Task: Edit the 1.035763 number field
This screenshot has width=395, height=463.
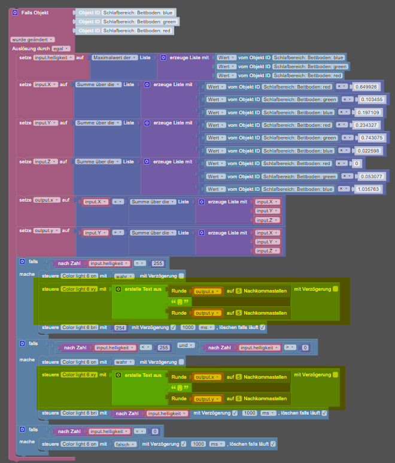Action: coord(368,189)
